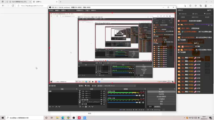
Task: Remove the selected source with the minus icon
Action: [x=83, y=107]
